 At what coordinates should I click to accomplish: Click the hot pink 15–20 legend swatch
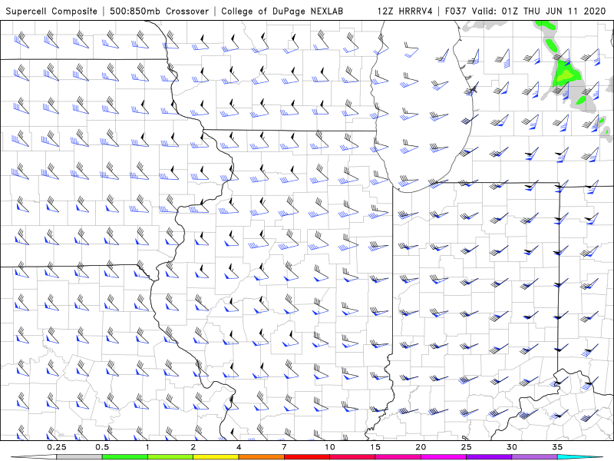click(398, 457)
